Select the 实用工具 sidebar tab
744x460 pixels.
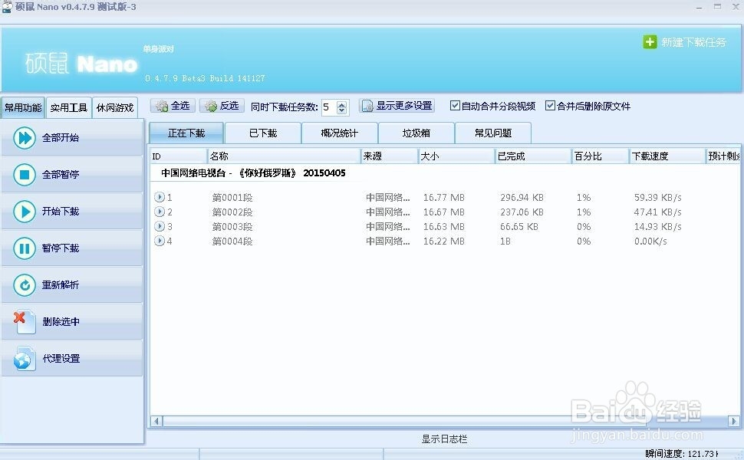[69, 107]
